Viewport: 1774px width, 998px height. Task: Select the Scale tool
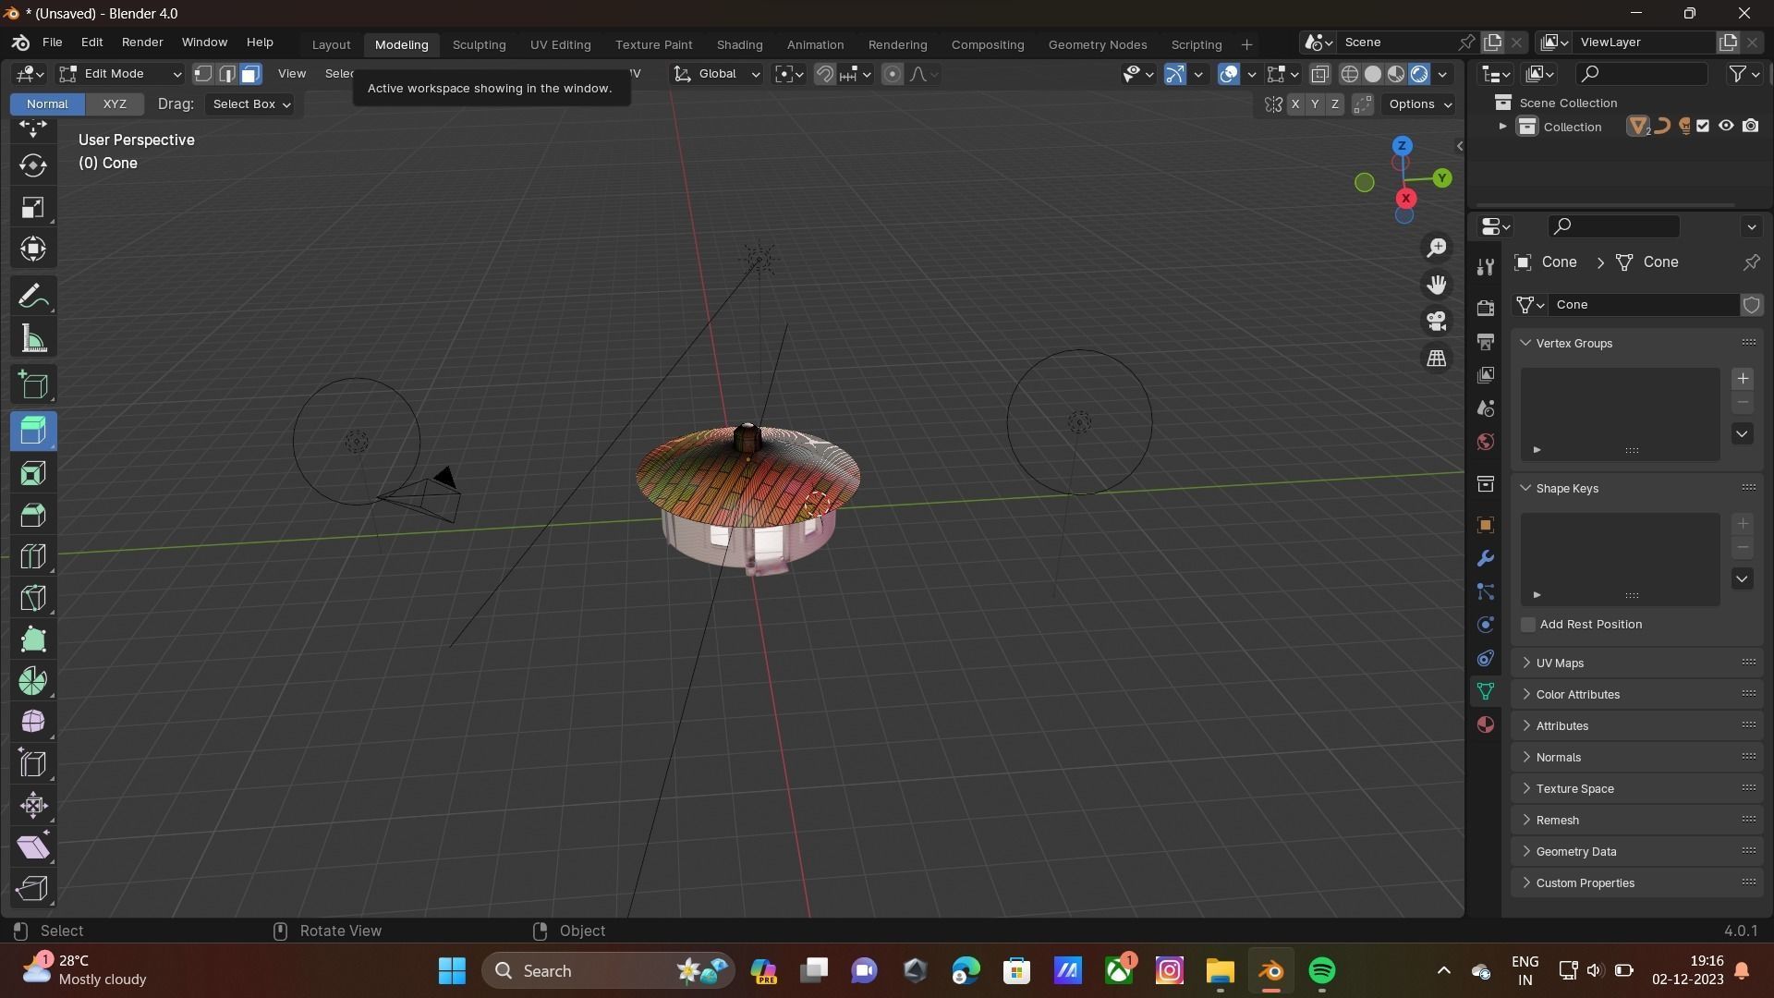pyautogui.click(x=33, y=207)
